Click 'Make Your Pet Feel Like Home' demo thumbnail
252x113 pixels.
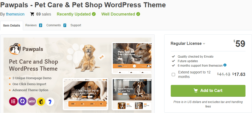point(132,58)
